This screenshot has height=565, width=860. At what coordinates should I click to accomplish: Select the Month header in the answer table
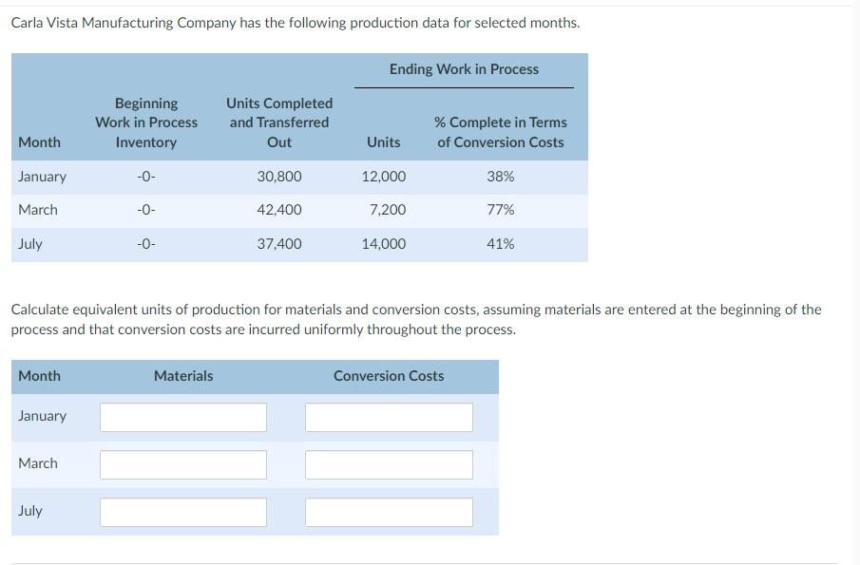(x=39, y=375)
